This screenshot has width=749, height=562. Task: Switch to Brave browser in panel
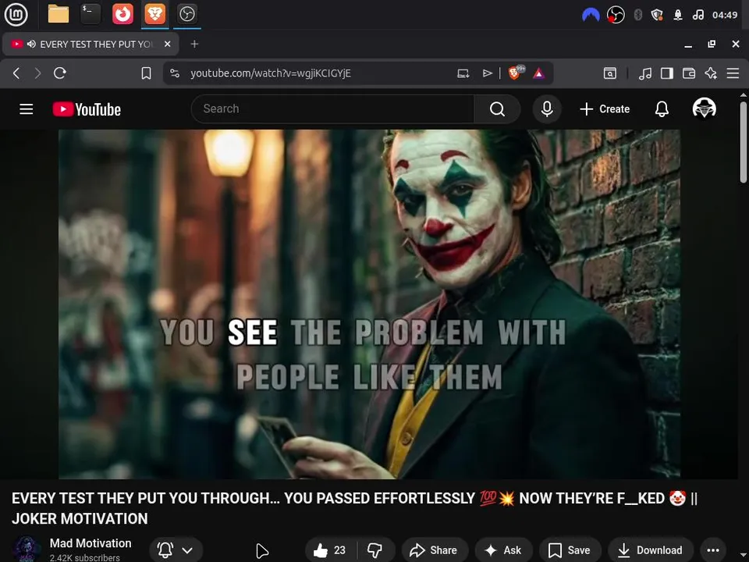[x=154, y=14]
